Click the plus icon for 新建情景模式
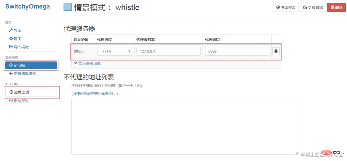Screen dimensions: 347x161 coord(11,74)
